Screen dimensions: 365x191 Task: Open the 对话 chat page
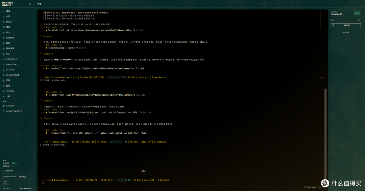[17, 11]
